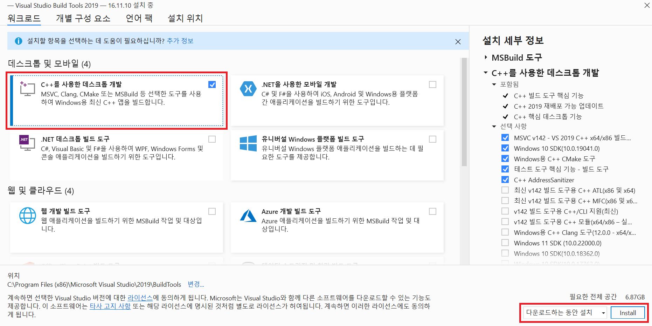
Task: Check Windows 11 SDK (10.0.22000.0) option
Action: click(505, 243)
